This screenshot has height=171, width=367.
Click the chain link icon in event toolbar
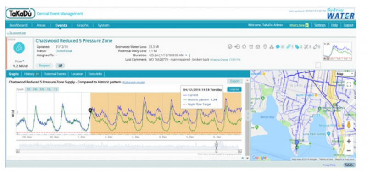click(315, 47)
